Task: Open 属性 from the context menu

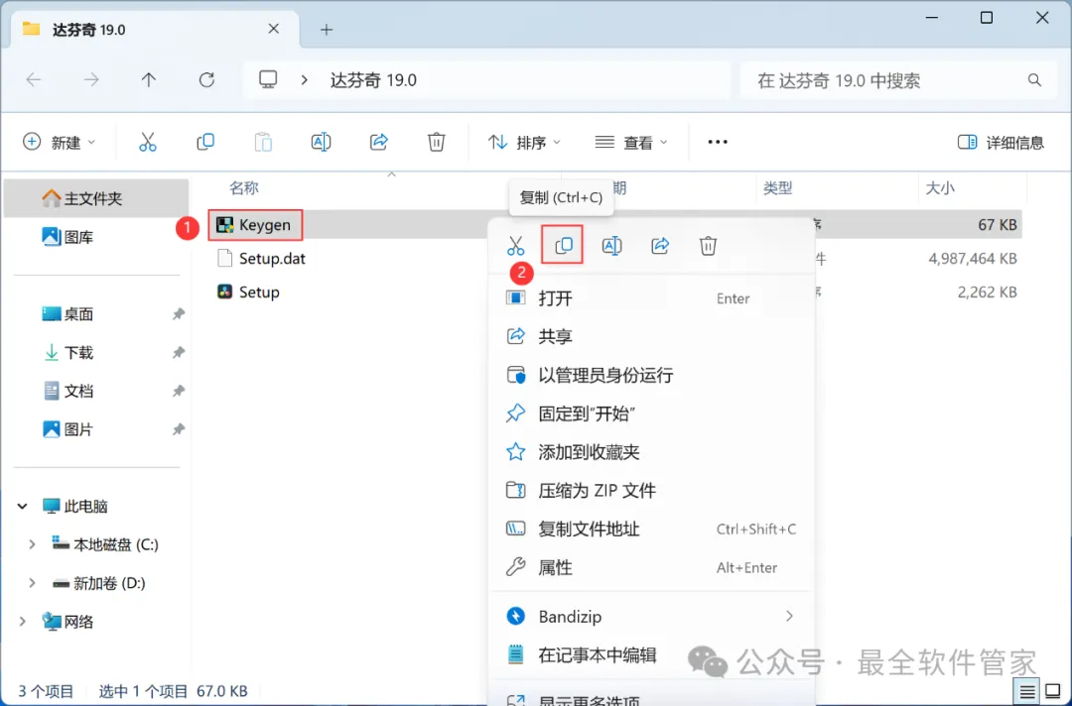Action: pyautogui.click(x=651, y=567)
